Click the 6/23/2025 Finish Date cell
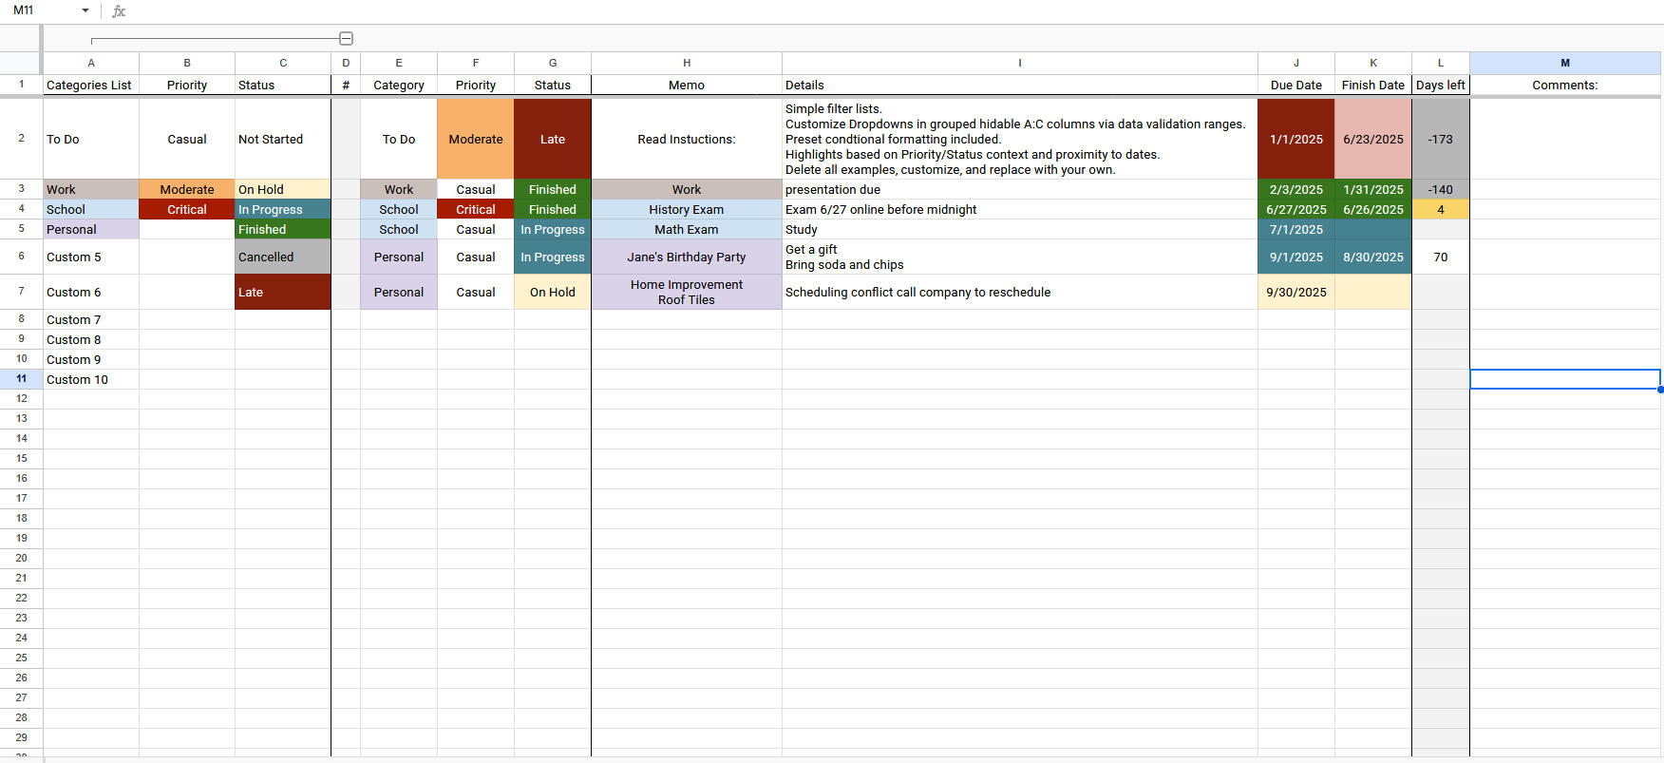The image size is (1664, 763). [x=1372, y=139]
